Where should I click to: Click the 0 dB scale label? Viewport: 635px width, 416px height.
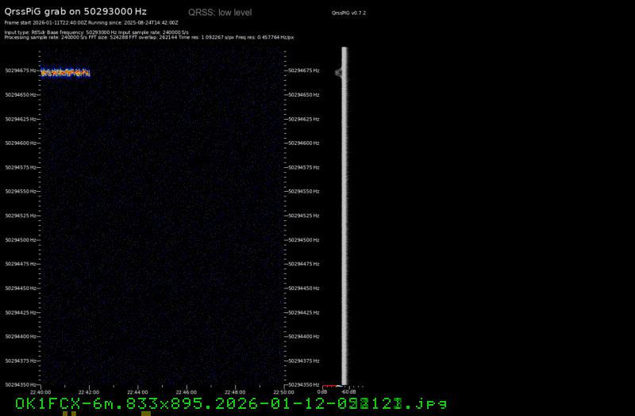322,391
